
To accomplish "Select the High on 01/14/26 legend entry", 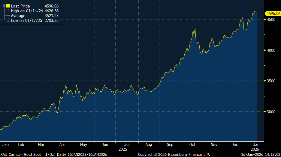I will click(27, 11).
